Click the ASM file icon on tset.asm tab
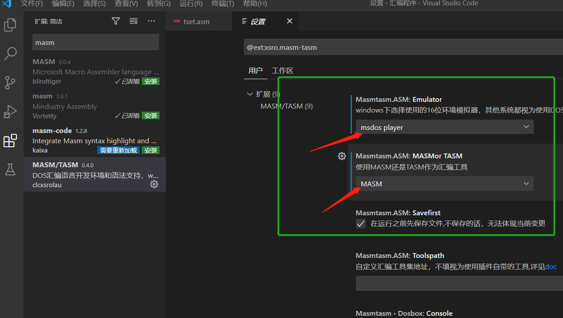This screenshot has height=318, width=563. [177, 21]
